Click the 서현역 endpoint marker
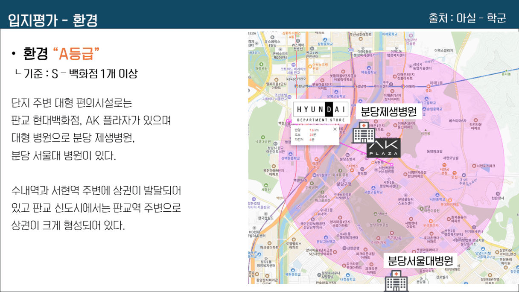The height and width of the screenshot is (292, 519). (392, 165)
